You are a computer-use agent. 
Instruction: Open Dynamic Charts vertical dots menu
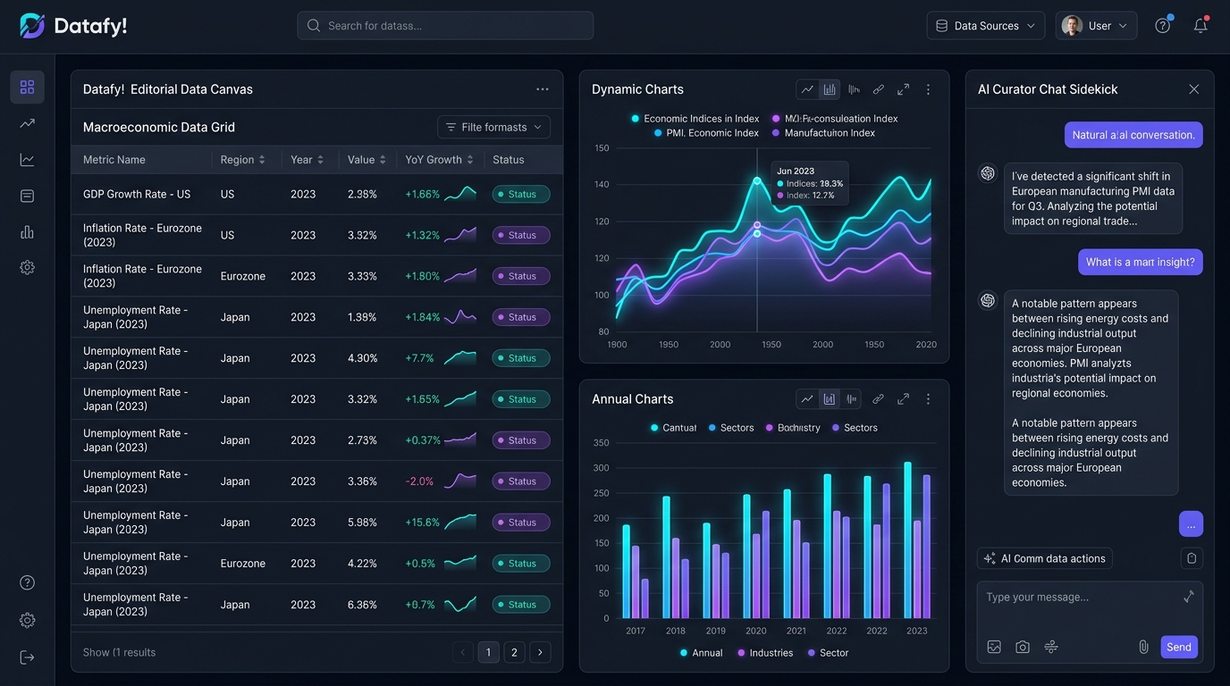[928, 89]
